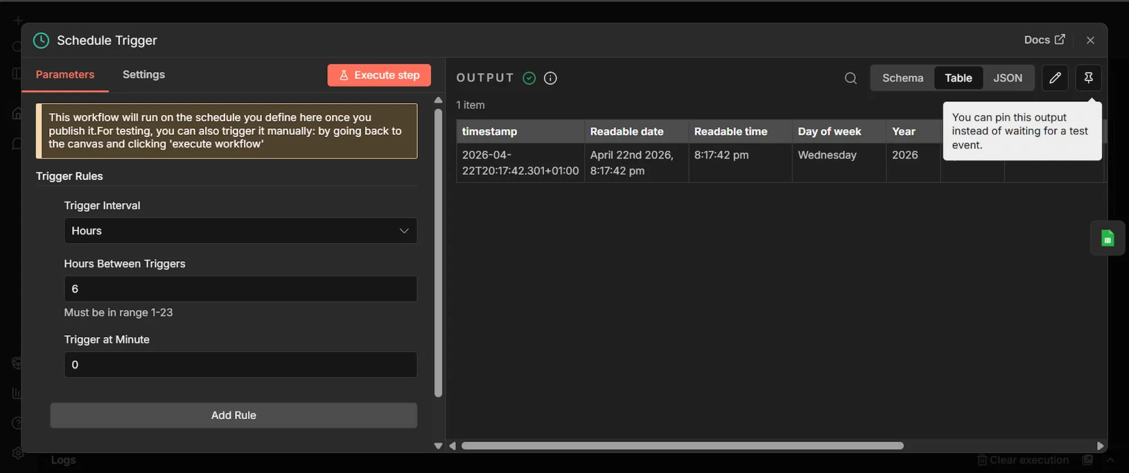Select the Schema output view
Viewport: 1129px width, 473px height.
903,78
